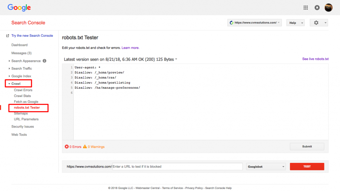The height and width of the screenshot is (191, 340).
Task: Click the external link icon beside Try the new Search Console
Action: [x=8, y=36]
